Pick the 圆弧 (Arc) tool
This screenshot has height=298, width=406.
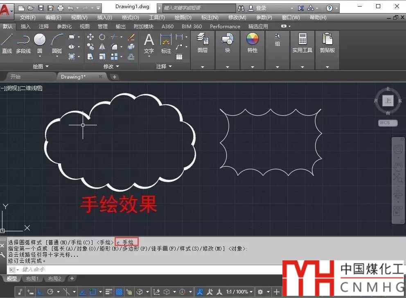[x=57, y=43]
